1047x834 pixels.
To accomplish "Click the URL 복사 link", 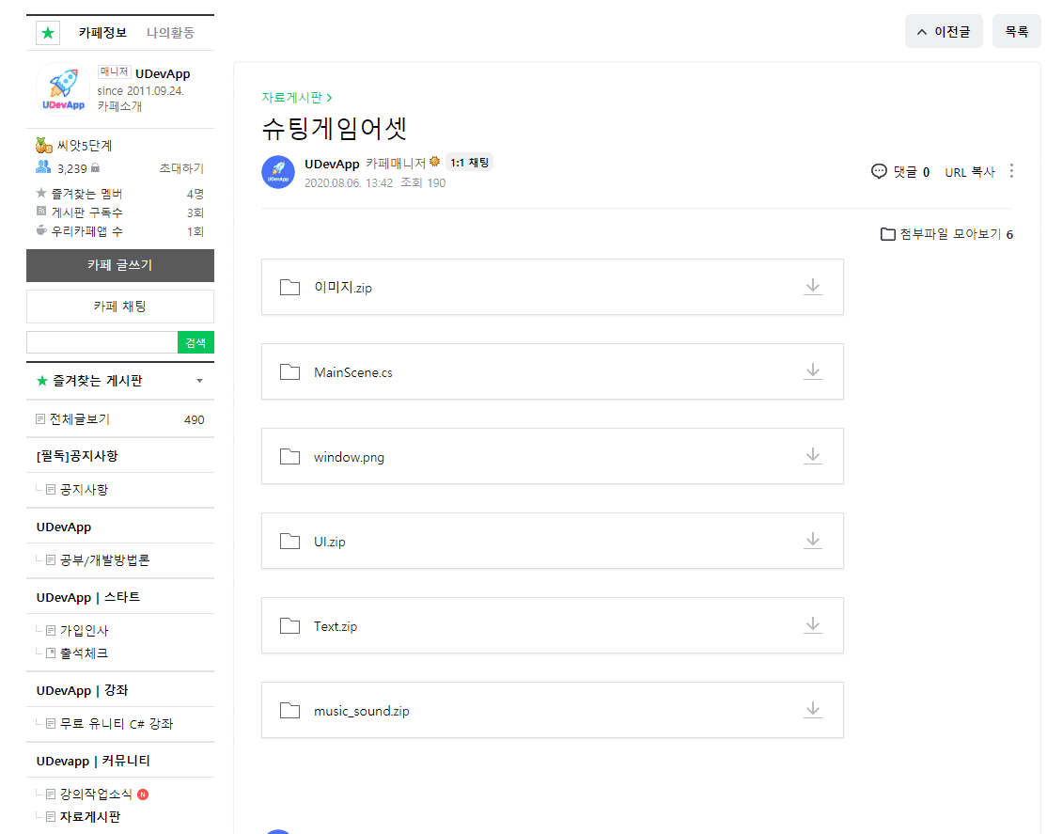I will point(970,172).
